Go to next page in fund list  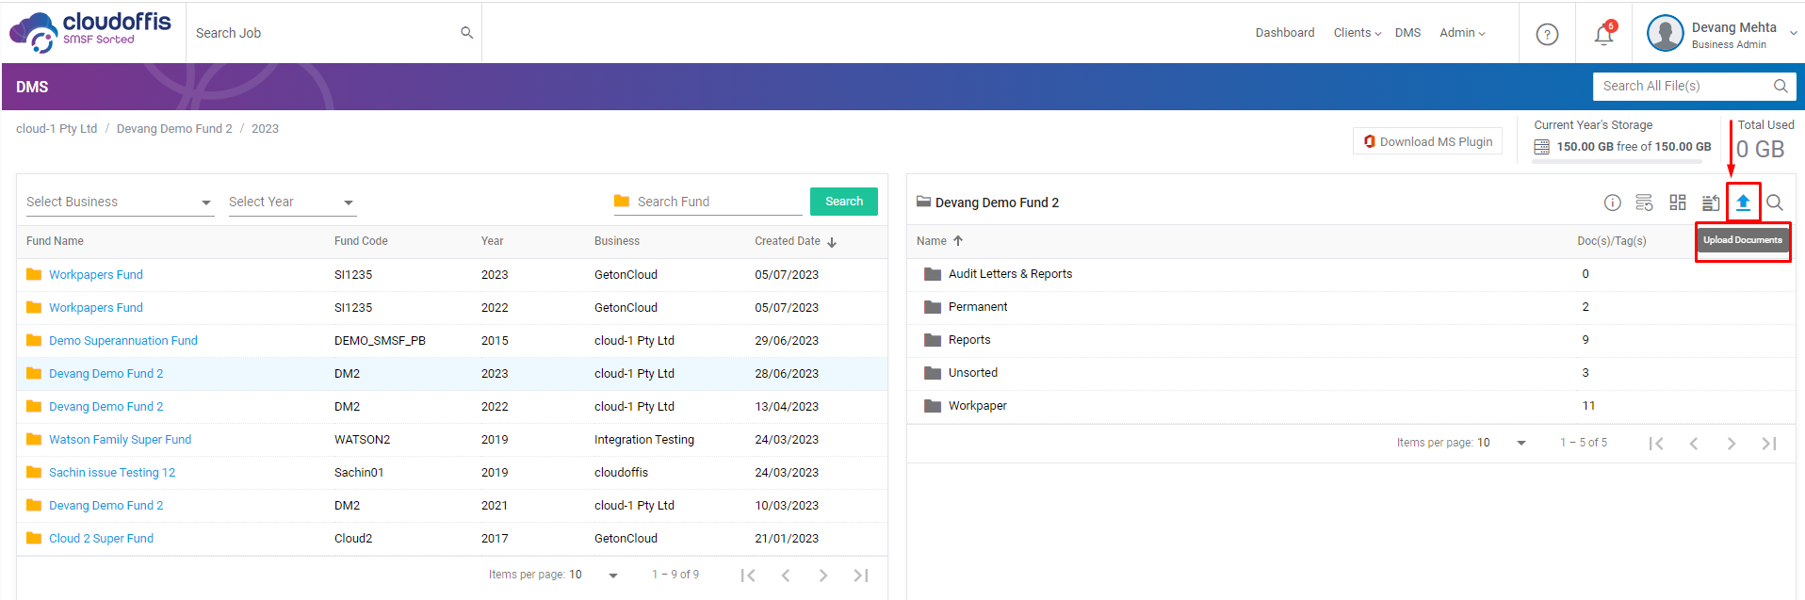[x=823, y=576]
